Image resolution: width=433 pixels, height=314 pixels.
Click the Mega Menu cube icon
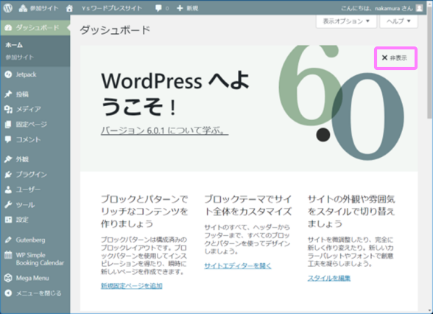(8, 278)
